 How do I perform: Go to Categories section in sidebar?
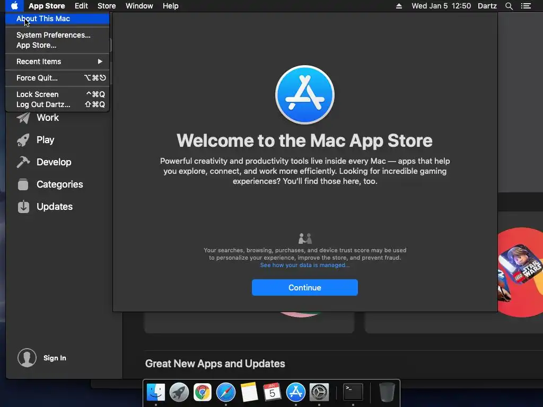60,184
